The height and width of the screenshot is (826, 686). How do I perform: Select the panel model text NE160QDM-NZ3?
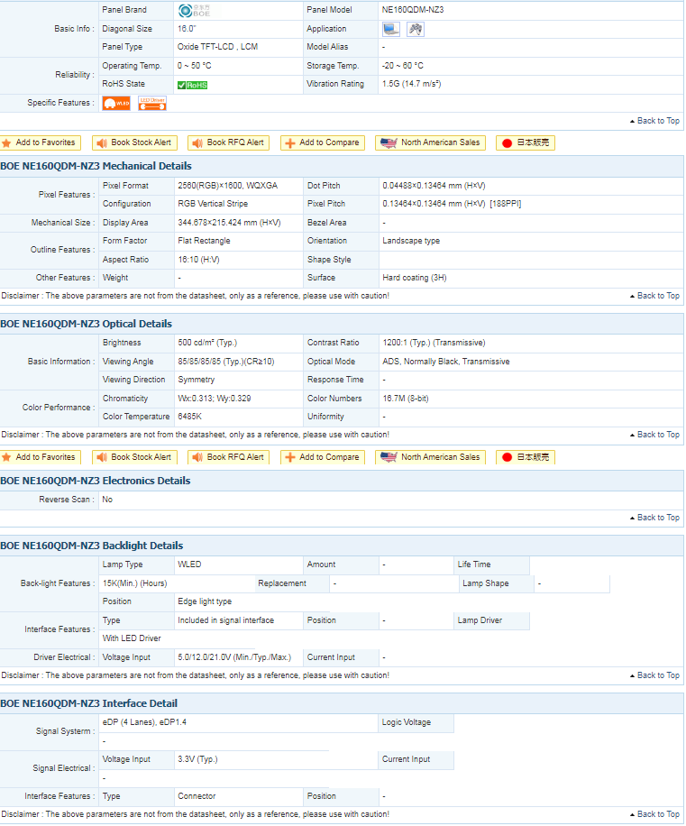pyautogui.click(x=413, y=10)
